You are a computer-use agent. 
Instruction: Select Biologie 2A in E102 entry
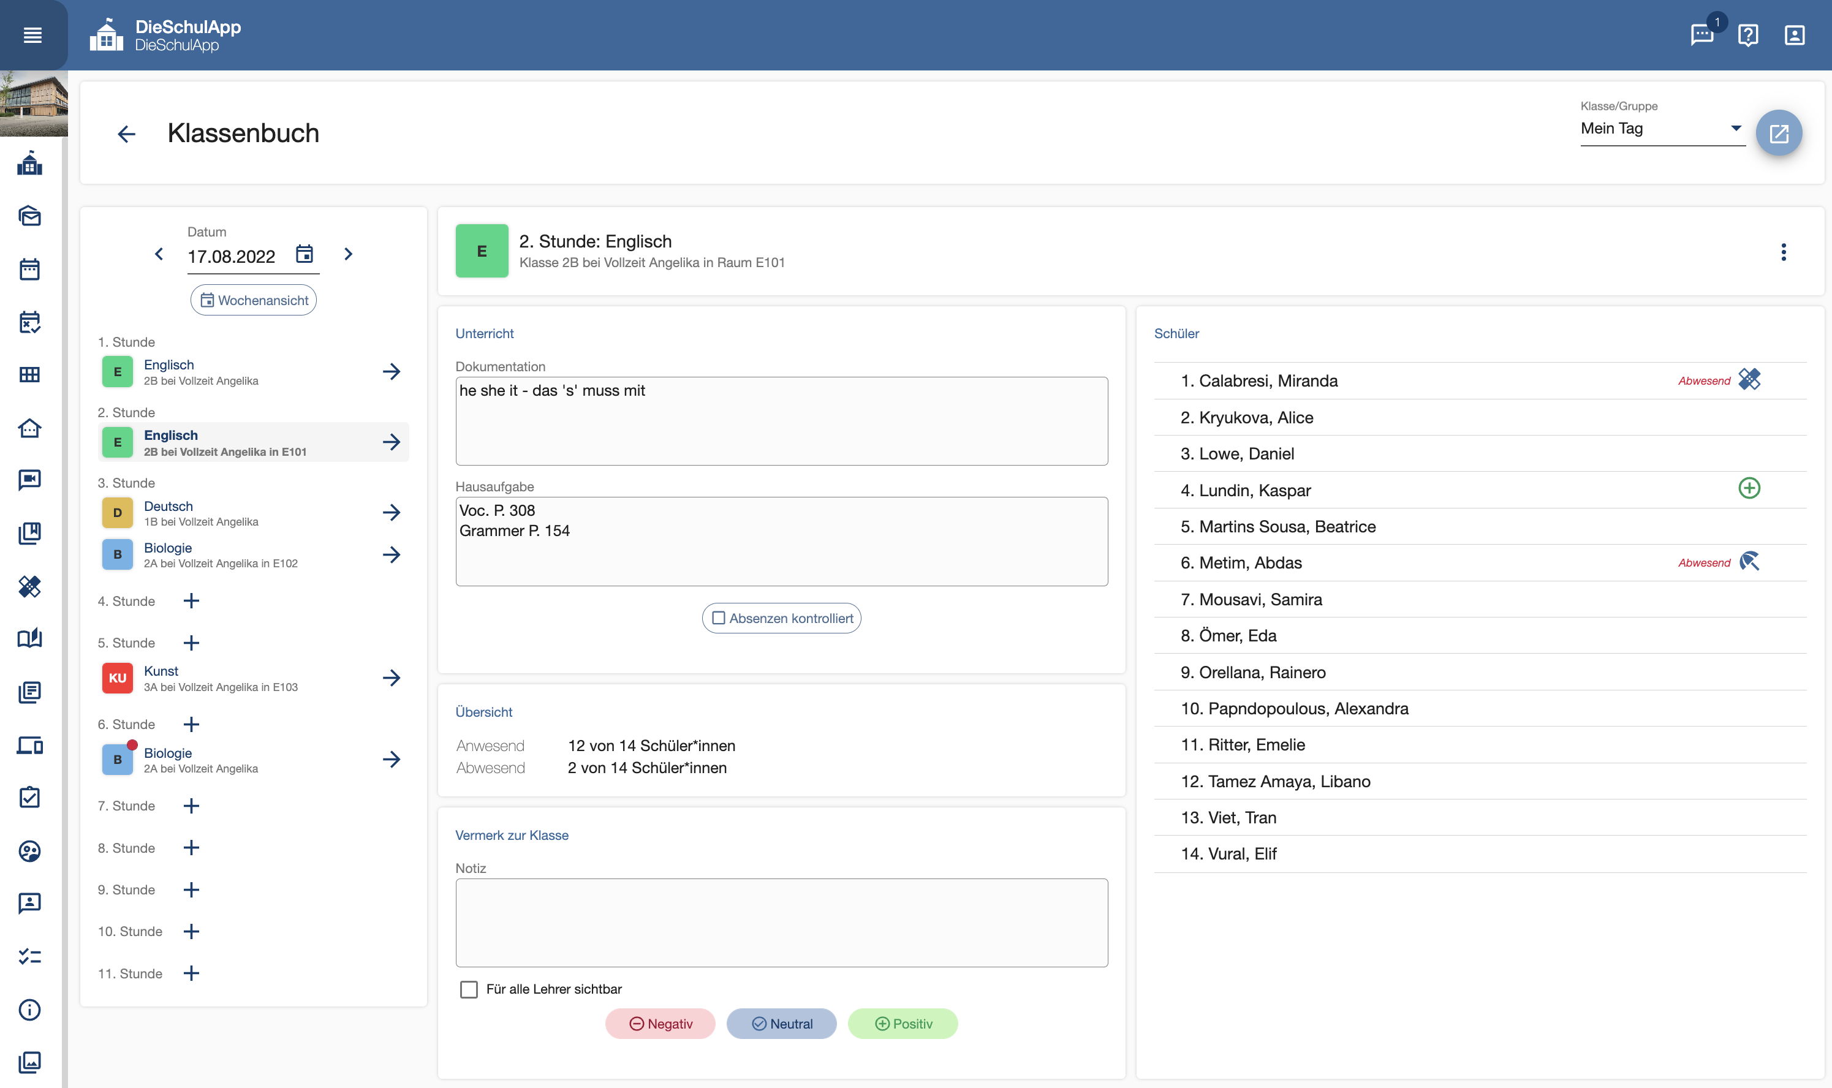pyautogui.click(x=254, y=555)
